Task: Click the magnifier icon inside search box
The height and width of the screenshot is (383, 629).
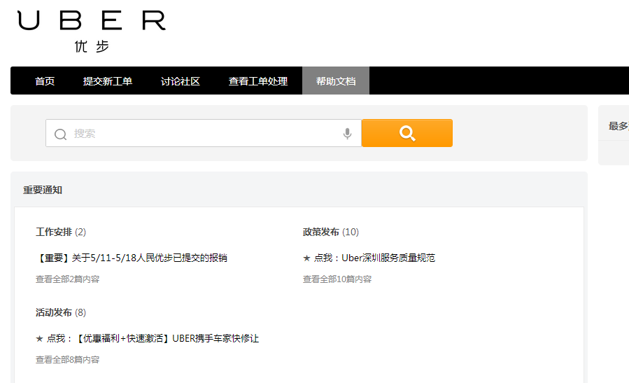Action: (60, 134)
